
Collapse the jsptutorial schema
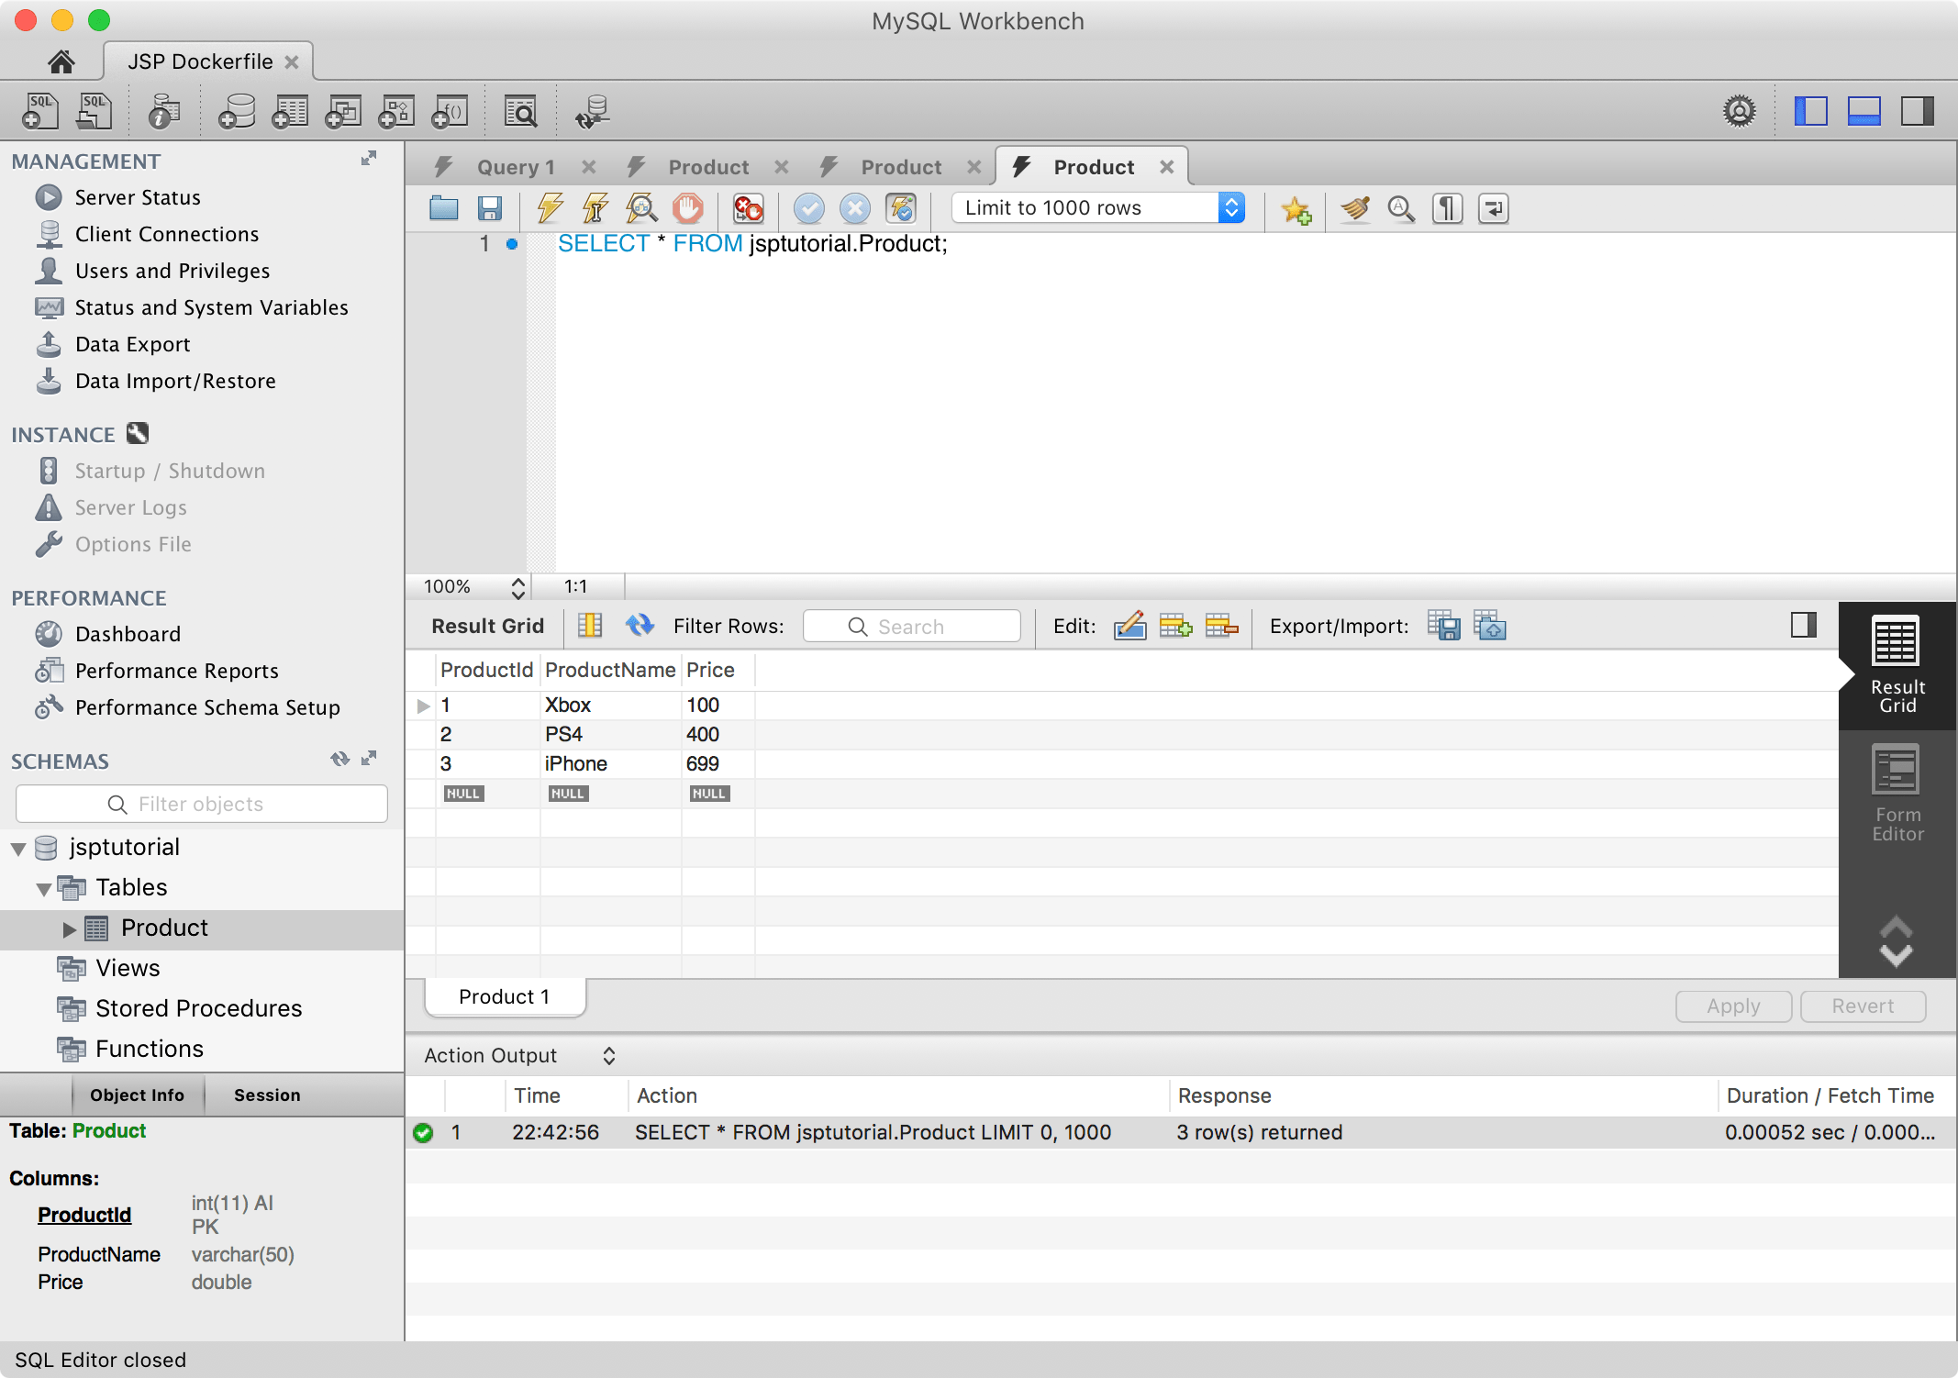point(18,849)
